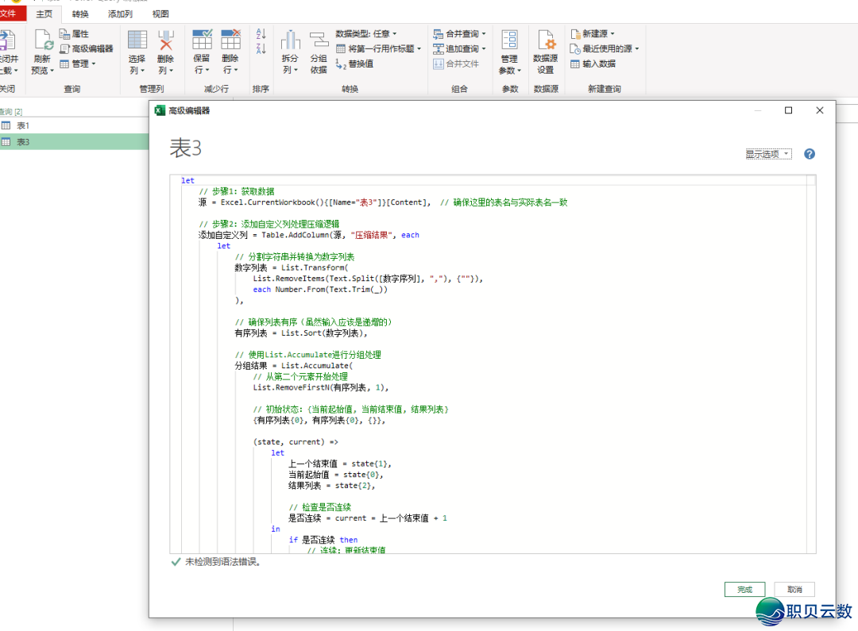
Task: Click 替换值 (Replace Values)
Action: (x=354, y=64)
